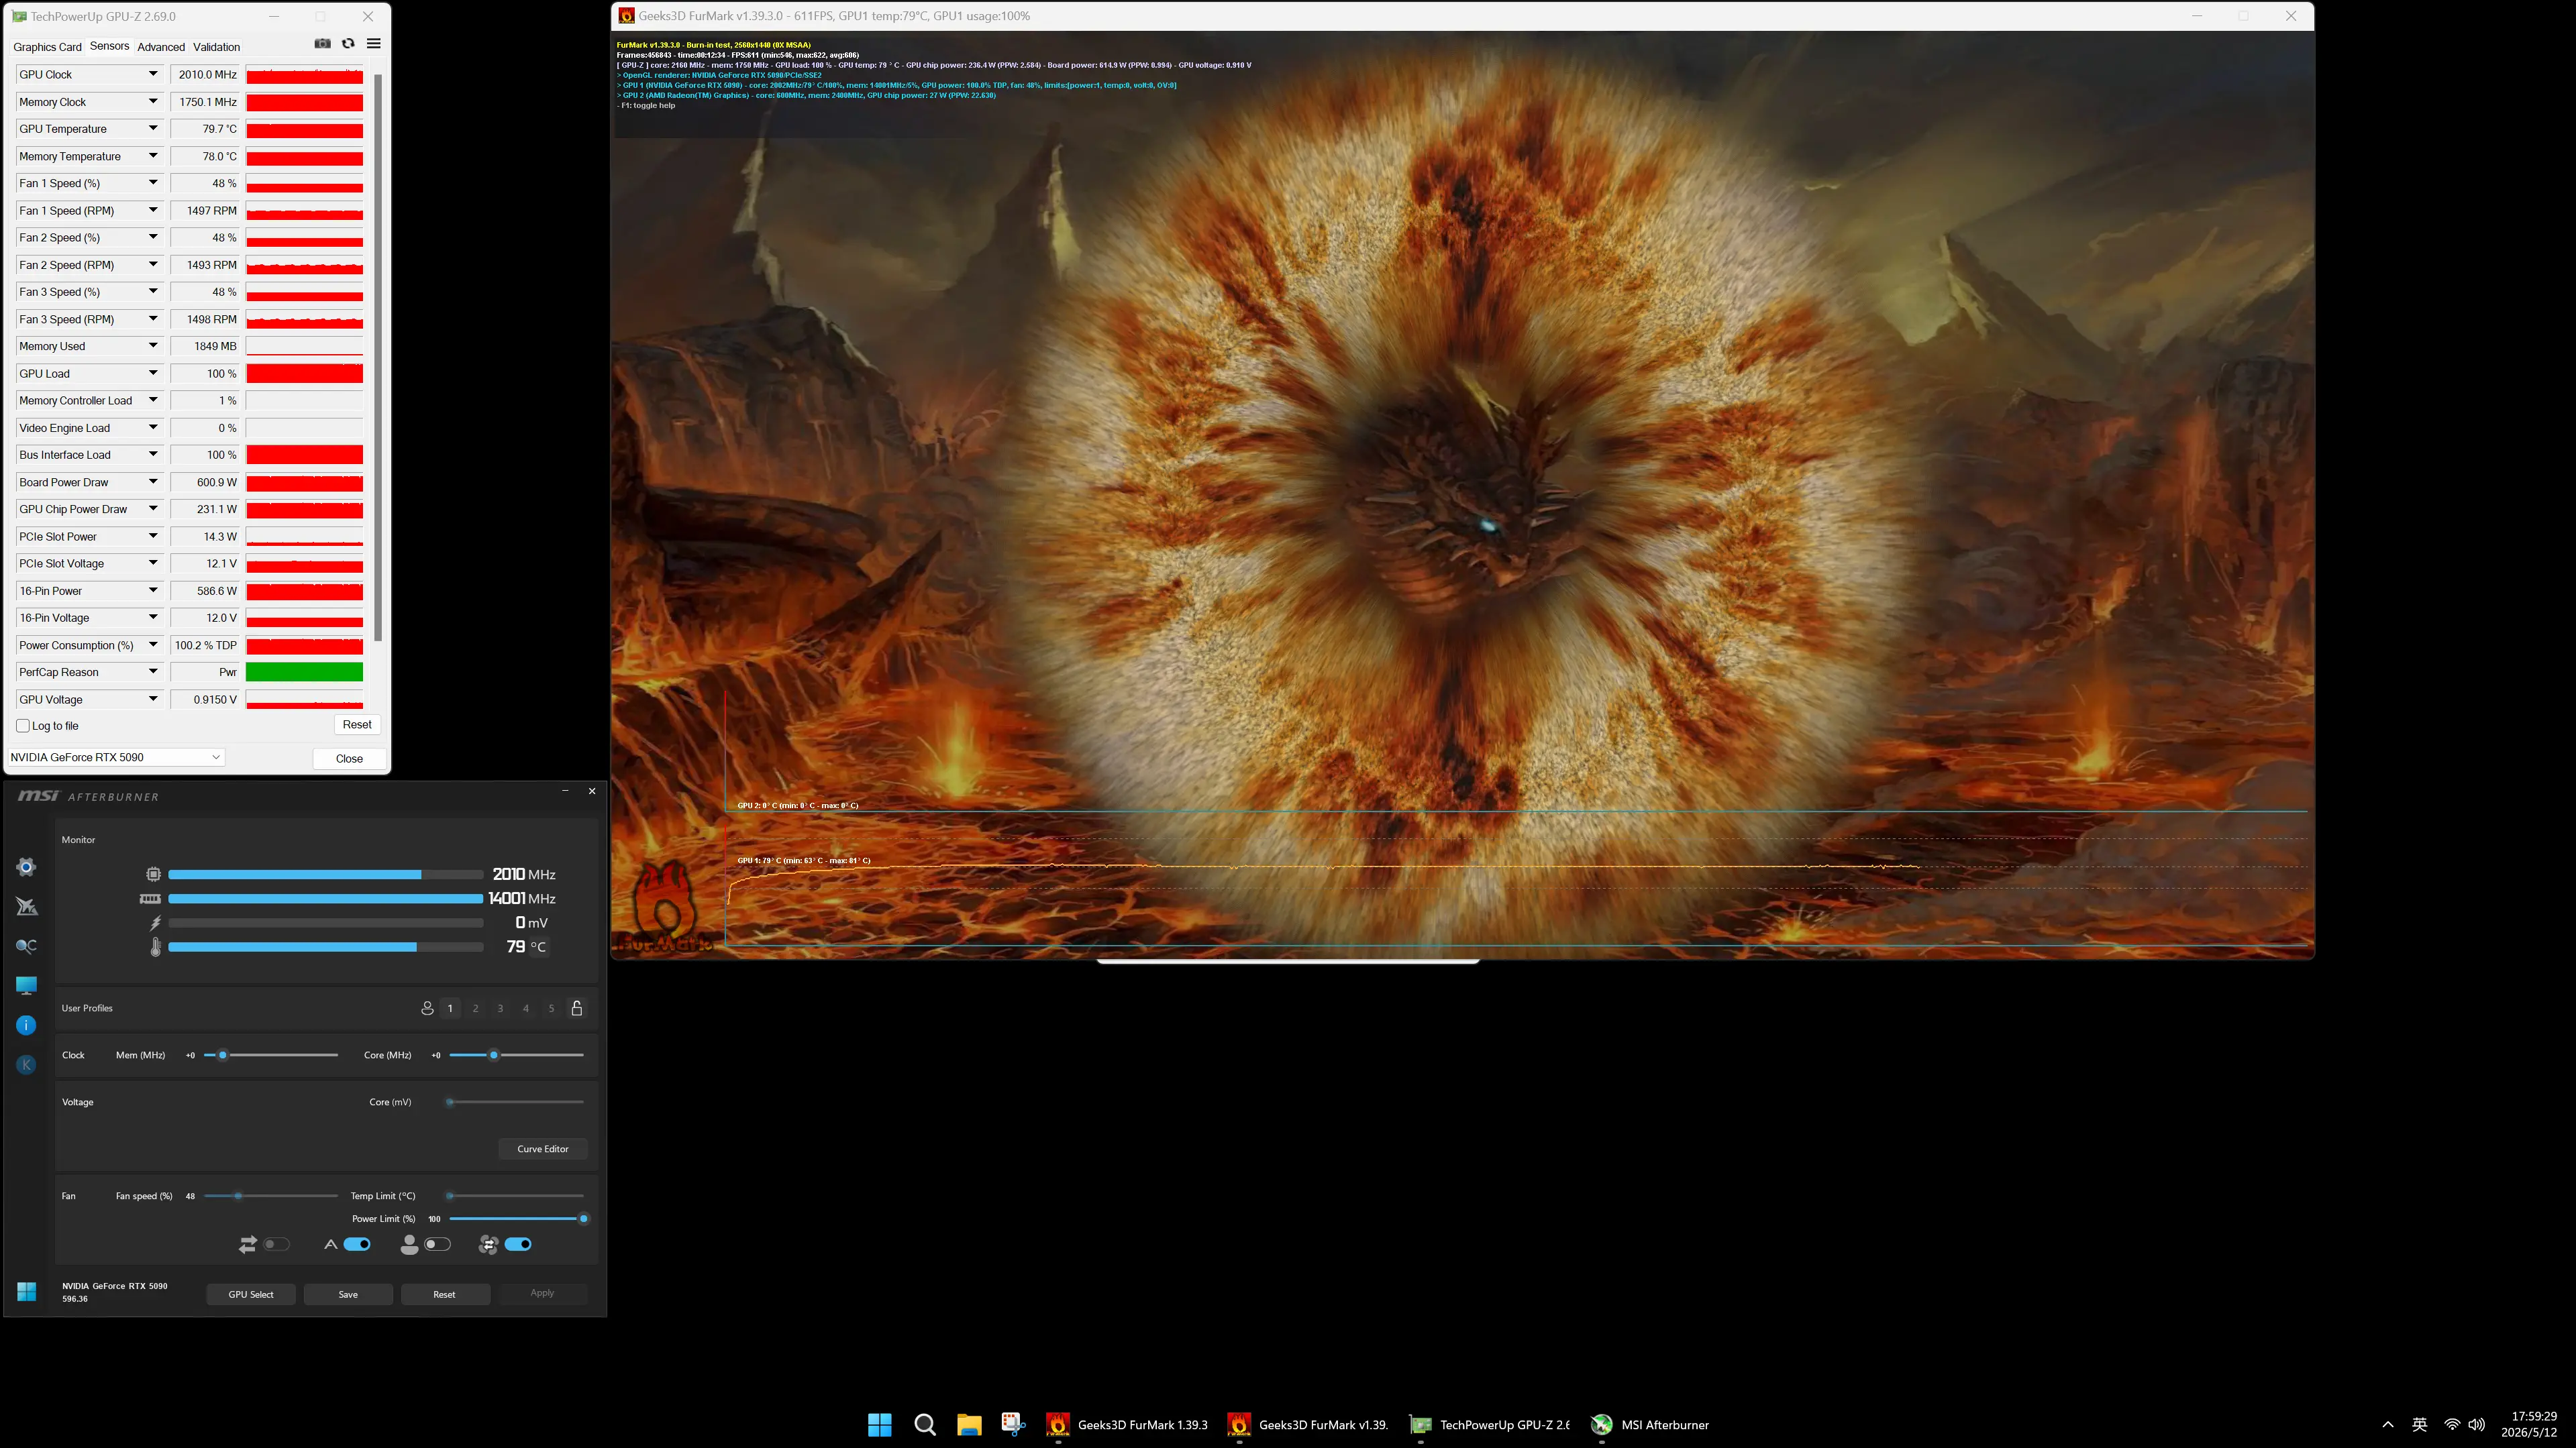Viewport: 2576px width, 1448px height.
Task: Click the memory clock icon in Monitor
Action: [x=150, y=899]
